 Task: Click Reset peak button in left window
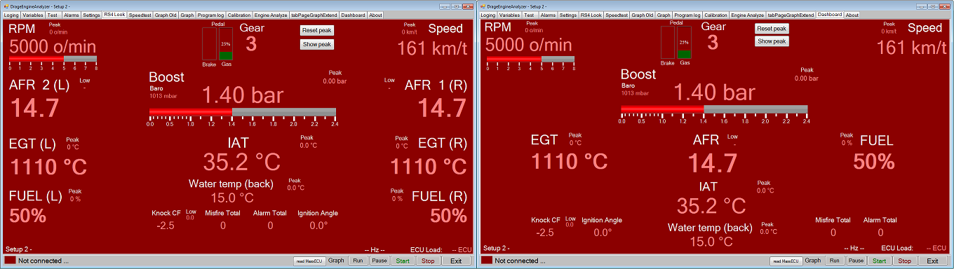(x=317, y=30)
